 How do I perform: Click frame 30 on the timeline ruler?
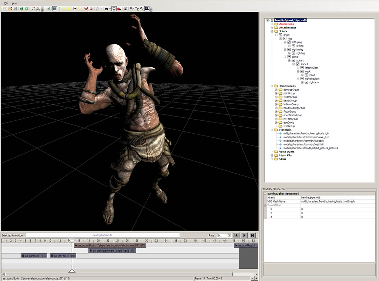tap(147, 241)
